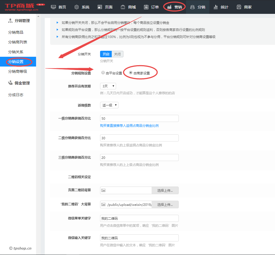Click the 微信菜单关键字 text field
The width and height of the screenshot is (275, 255).
click(139, 218)
